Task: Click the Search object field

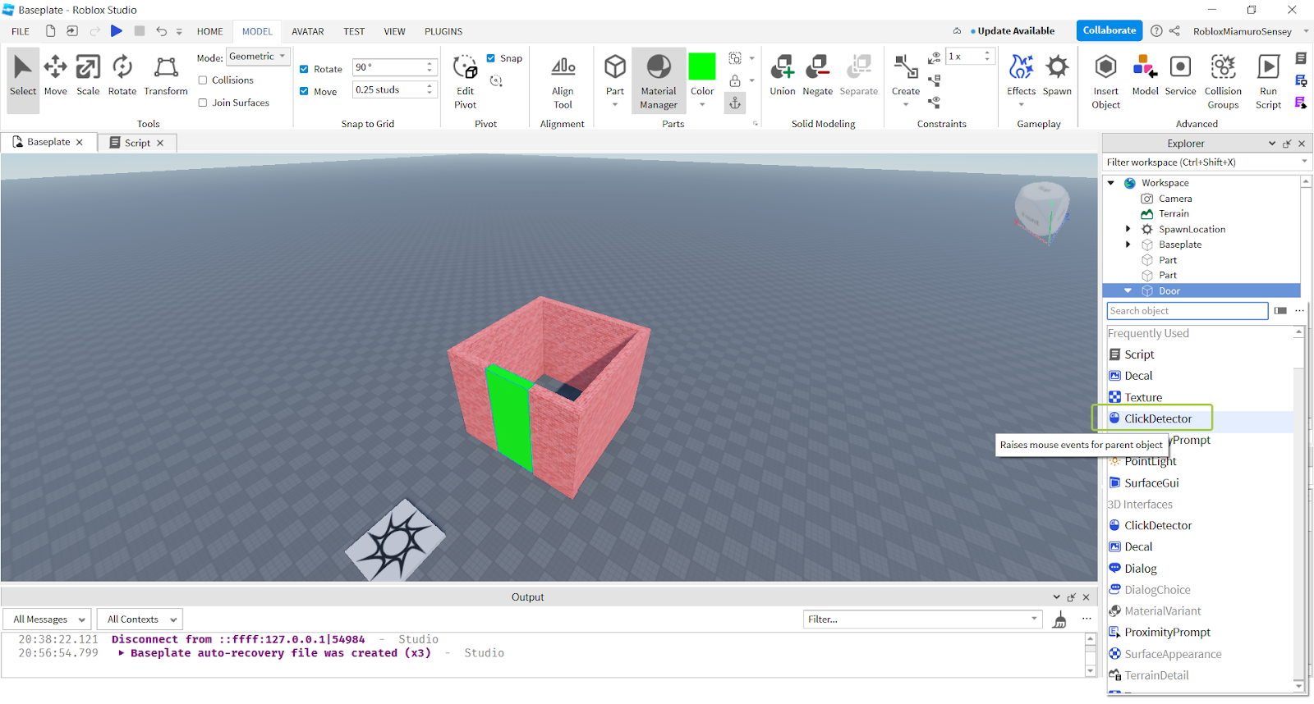Action: click(1188, 311)
